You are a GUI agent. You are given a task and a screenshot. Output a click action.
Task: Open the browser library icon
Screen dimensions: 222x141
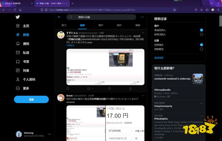tap(202, 10)
